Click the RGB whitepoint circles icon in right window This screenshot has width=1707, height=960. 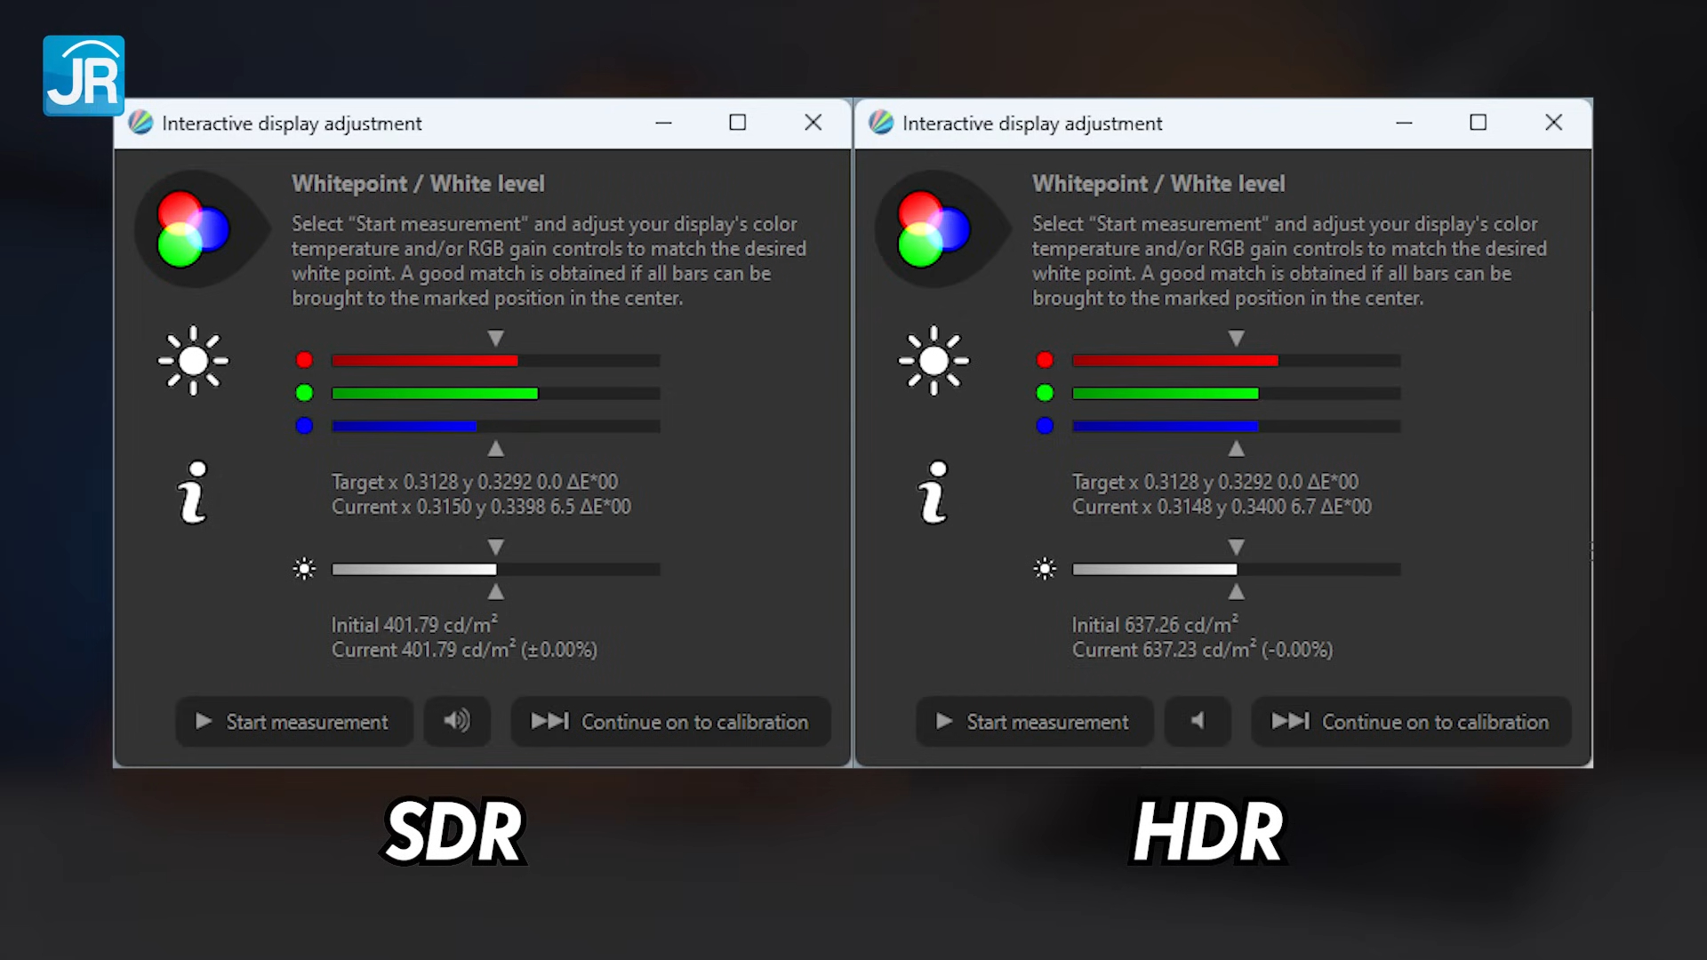click(x=934, y=229)
